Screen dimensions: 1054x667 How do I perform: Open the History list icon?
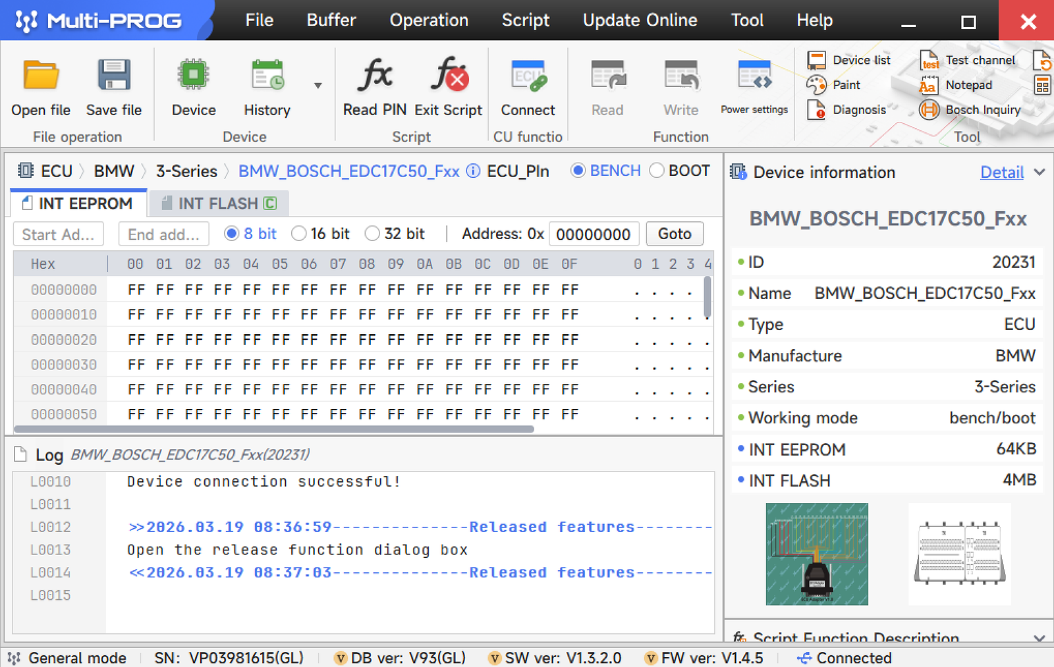click(x=267, y=76)
